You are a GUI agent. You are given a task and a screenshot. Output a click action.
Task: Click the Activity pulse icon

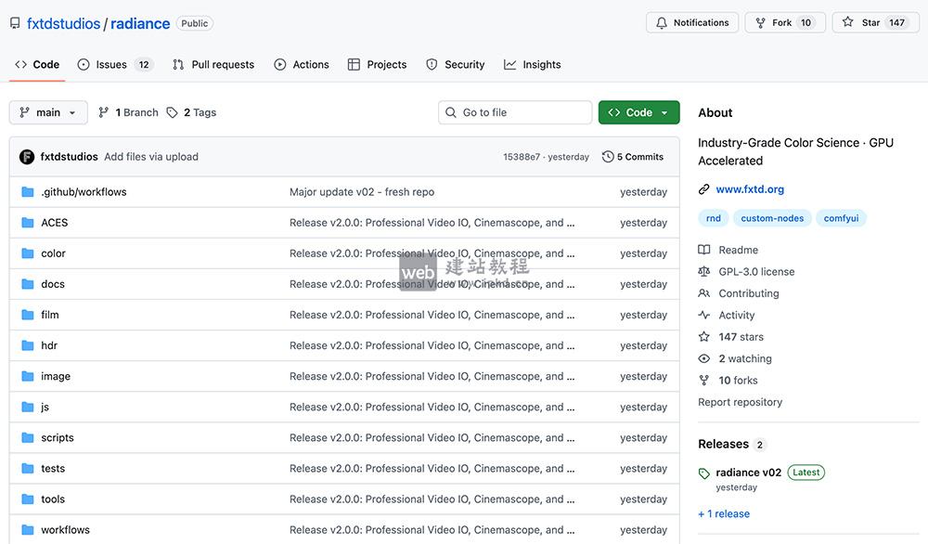click(704, 316)
